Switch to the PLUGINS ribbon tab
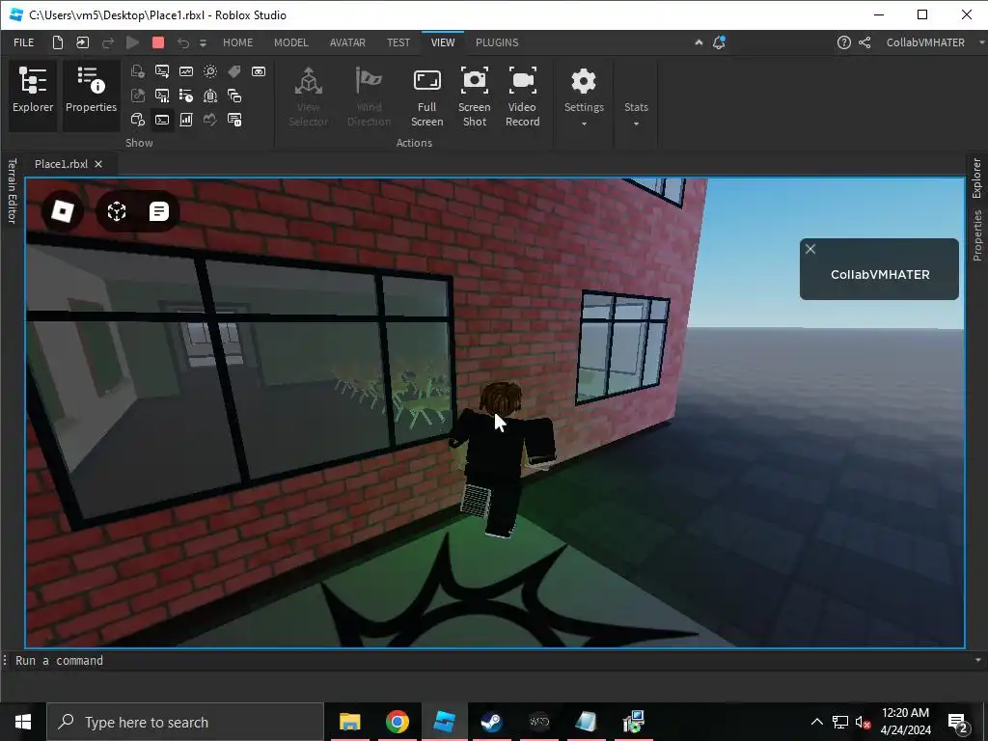This screenshot has width=988, height=741. tap(497, 42)
